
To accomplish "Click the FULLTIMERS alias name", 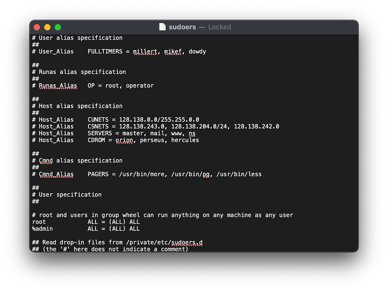I will point(105,51).
